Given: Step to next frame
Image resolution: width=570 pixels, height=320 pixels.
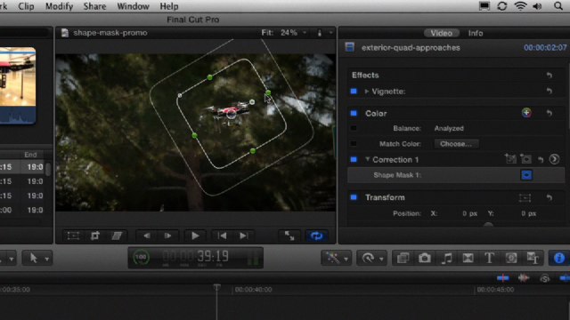Looking at the screenshot, I should tap(167, 236).
